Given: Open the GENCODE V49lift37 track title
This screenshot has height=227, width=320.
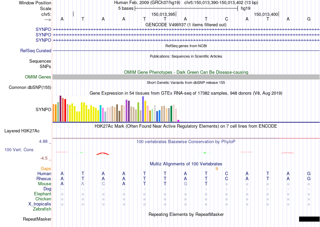Looking at the screenshot, I should (186, 25).
